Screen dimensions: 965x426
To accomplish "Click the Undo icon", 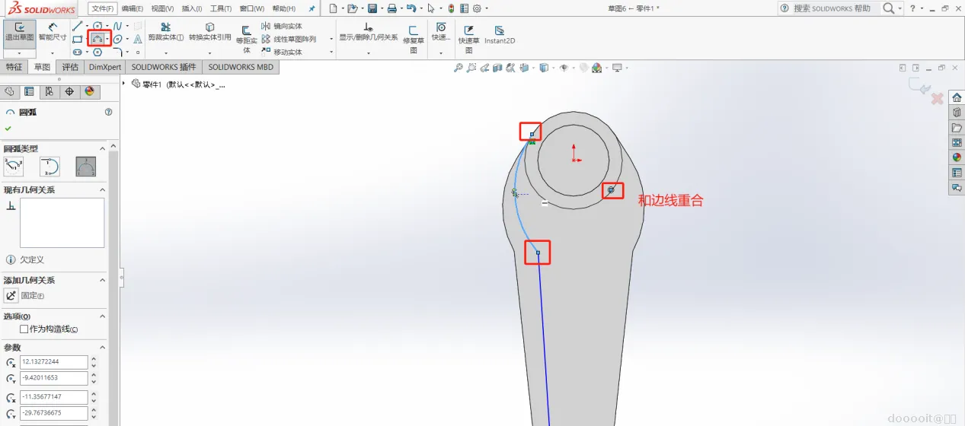I will 411,8.
